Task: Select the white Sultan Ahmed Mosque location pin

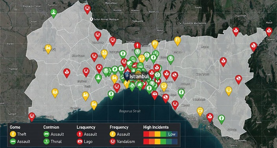Action: tap(91, 19)
